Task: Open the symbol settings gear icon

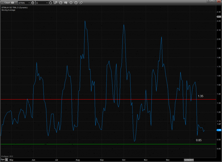Action: (x=33, y=3)
